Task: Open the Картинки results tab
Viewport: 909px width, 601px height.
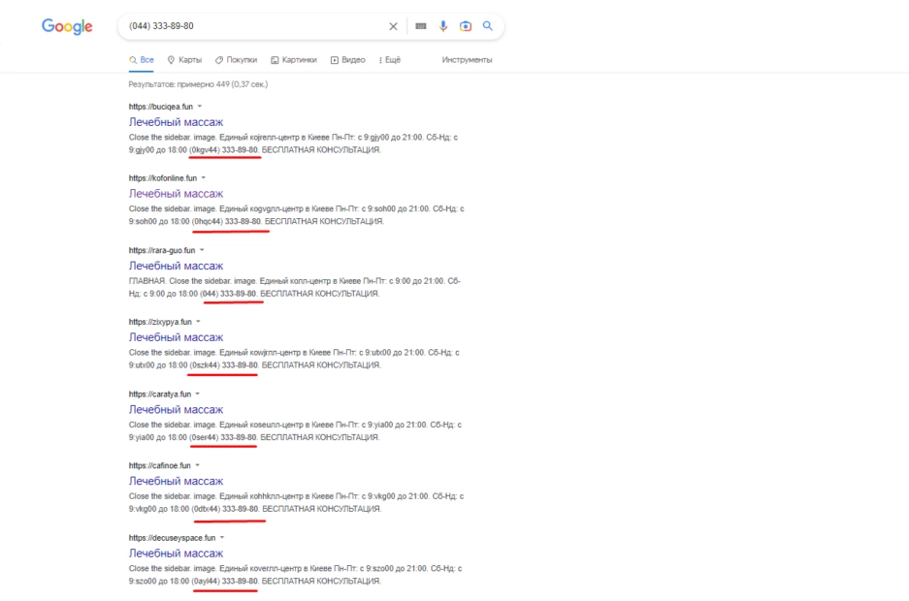Action: [294, 60]
